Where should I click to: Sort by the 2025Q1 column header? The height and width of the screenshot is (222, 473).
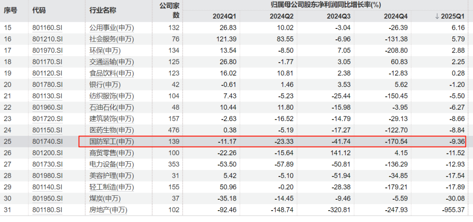(450, 17)
